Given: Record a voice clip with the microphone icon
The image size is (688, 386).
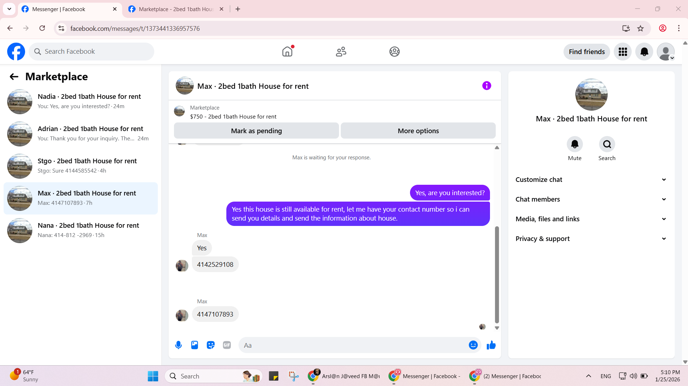Looking at the screenshot, I should coord(178,345).
